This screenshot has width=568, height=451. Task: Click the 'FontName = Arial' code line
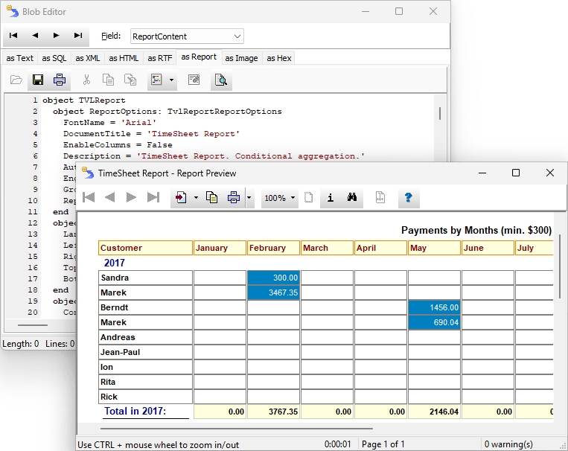(x=109, y=123)
